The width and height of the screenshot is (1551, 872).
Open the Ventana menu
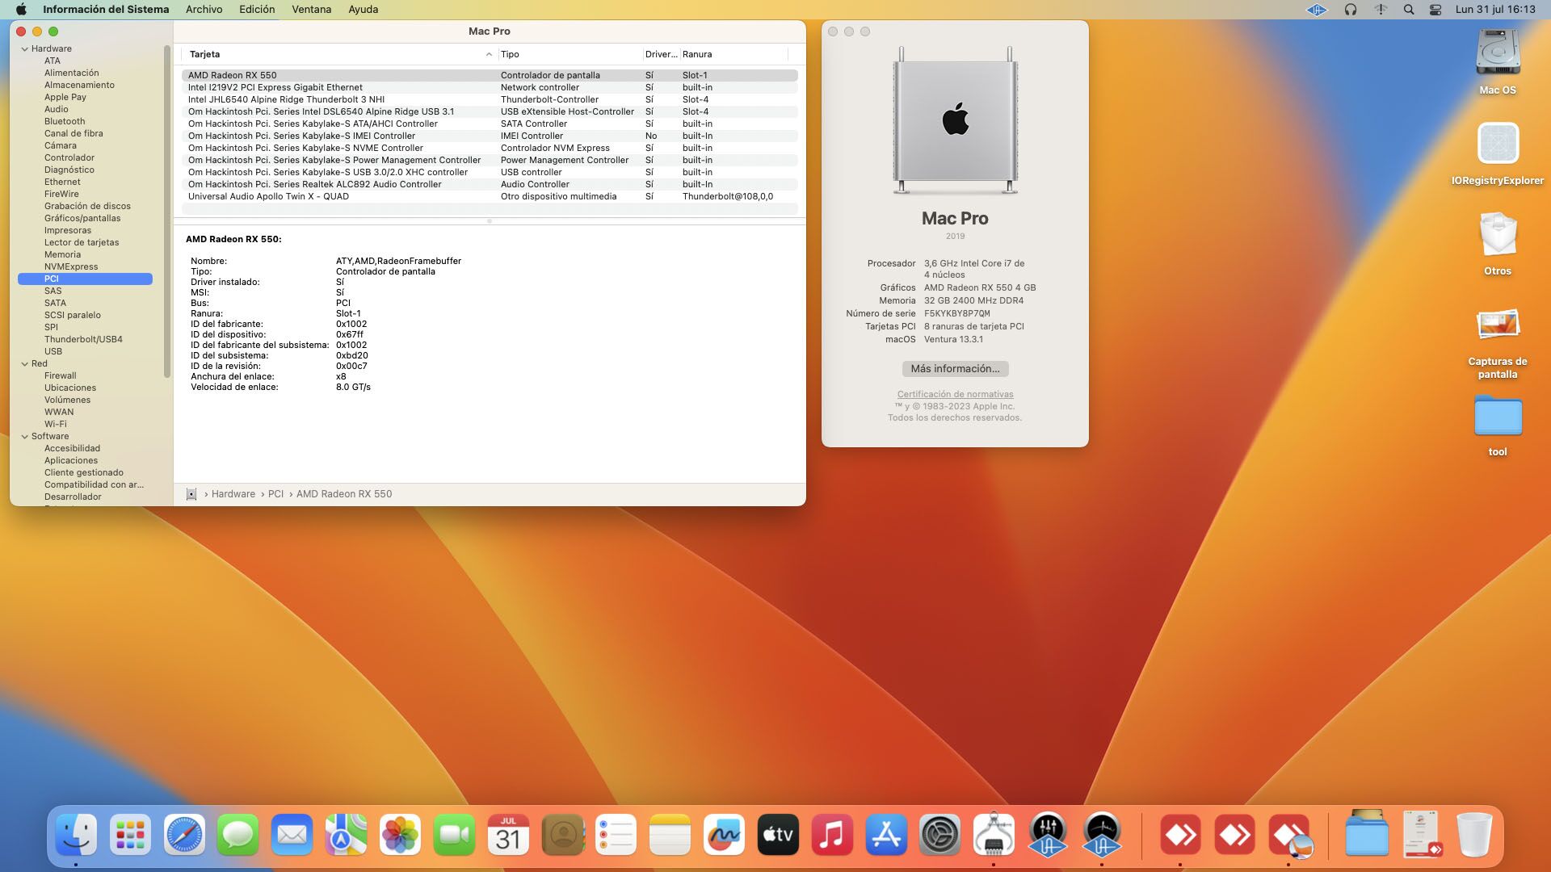(x=311, y=10)
